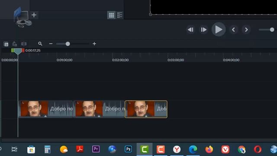Screen dimensions: 277x156
Task: Click the 0:04:00;00 mark on ruler
Action: (x=231, y=60)
